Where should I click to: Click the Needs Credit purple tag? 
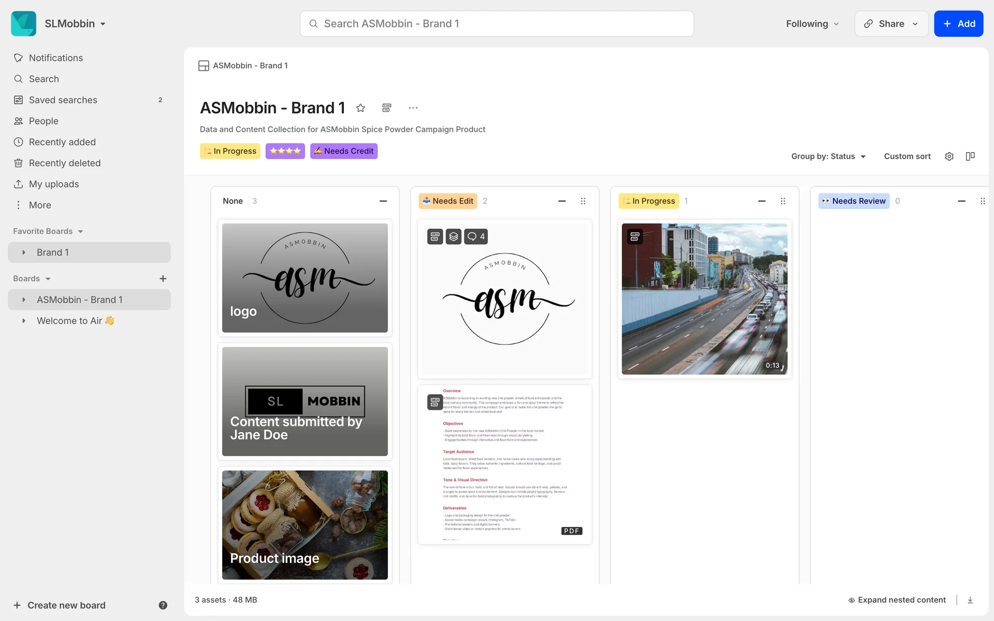[x=344, y=151]
